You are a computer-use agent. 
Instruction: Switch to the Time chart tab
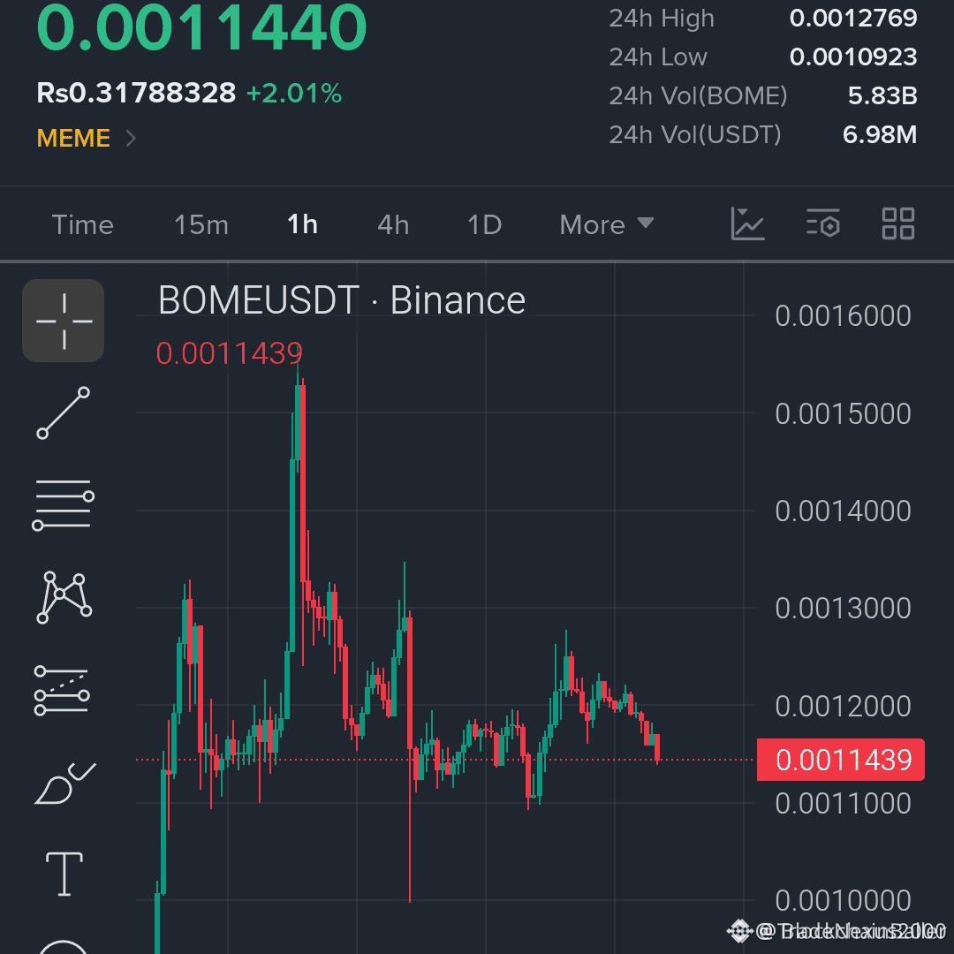pyautogui.click(x=83, y=225)
